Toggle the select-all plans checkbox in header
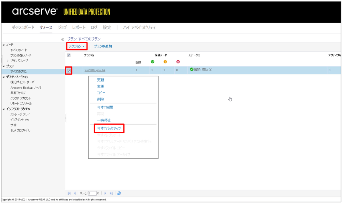 [69, 55]
